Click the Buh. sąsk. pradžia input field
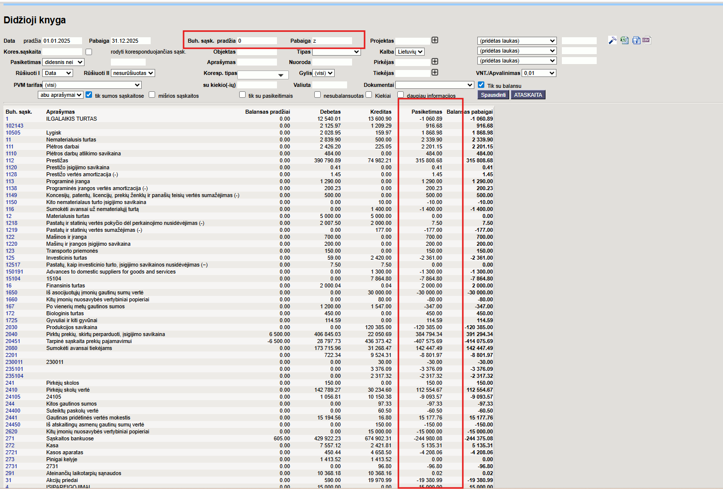The width and height of the screenshot is (723, 489). [257, 41]
